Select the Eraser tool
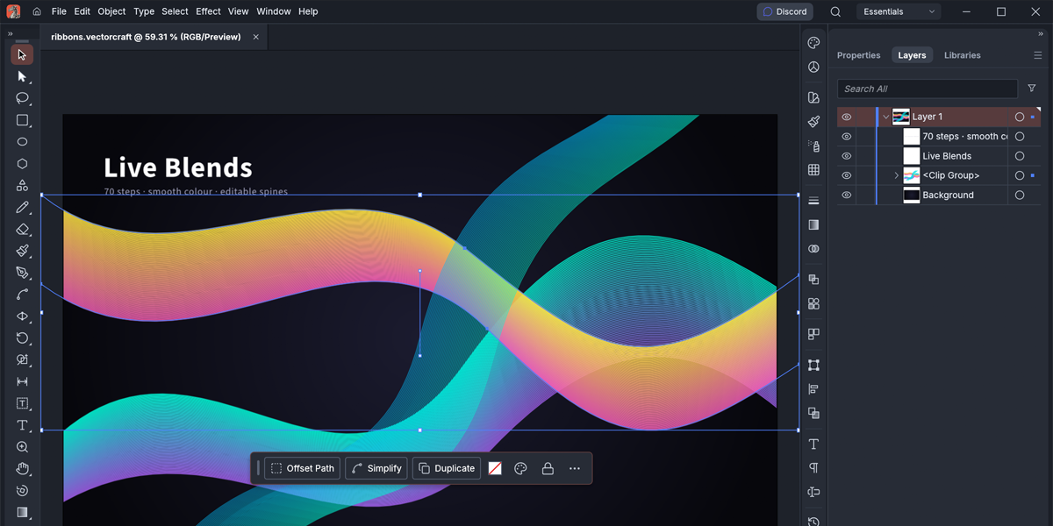Screen dimensions: 1053x526 click(22, 230)
